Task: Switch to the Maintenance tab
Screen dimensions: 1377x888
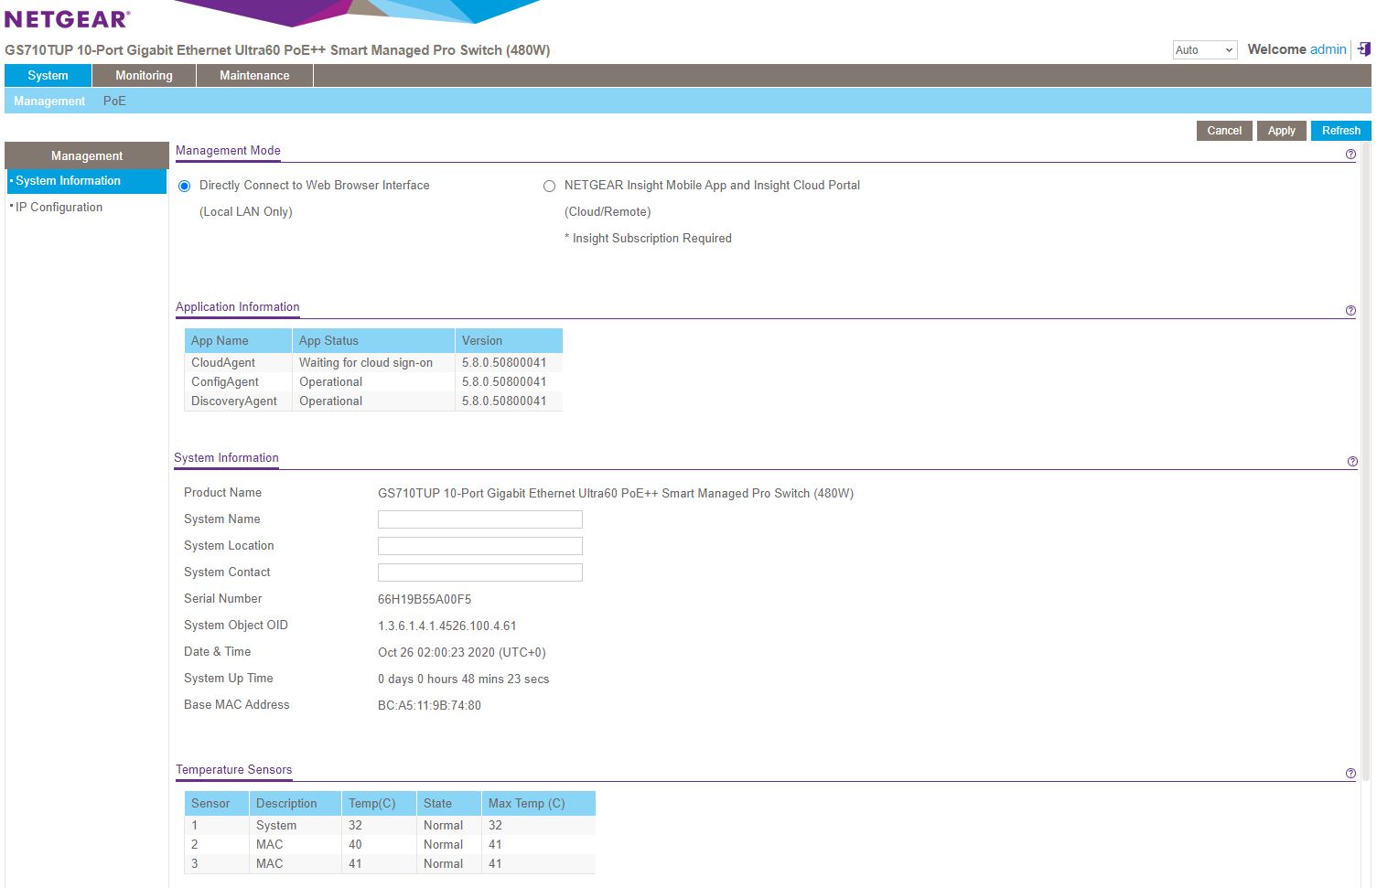Action: 254,76
